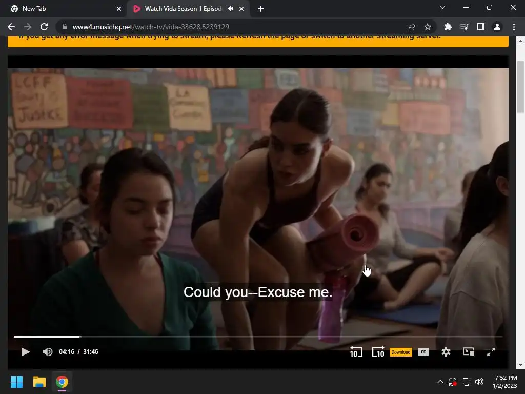Open Chrome three-dot menu
Viewport: 525px width, 394px height.
click(x=514, y=27)
